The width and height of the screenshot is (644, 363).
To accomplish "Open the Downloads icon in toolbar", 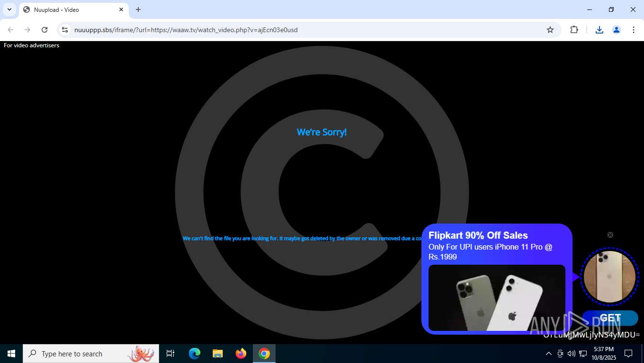I will (599, 30).
